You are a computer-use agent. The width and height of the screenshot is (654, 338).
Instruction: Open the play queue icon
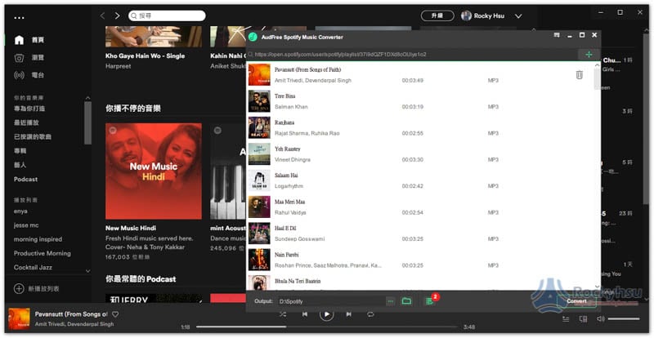(x=566, y=319)
